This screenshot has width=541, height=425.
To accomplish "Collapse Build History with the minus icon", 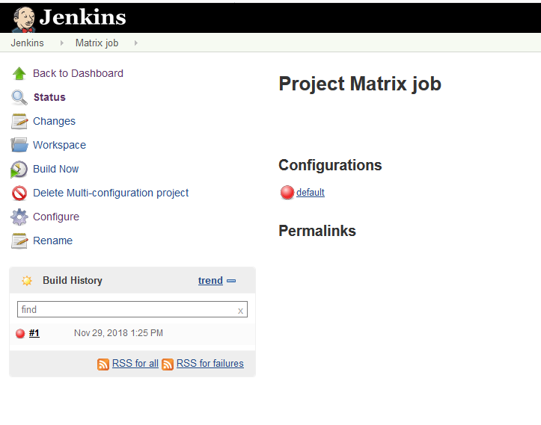I will [x=231, y=281].
